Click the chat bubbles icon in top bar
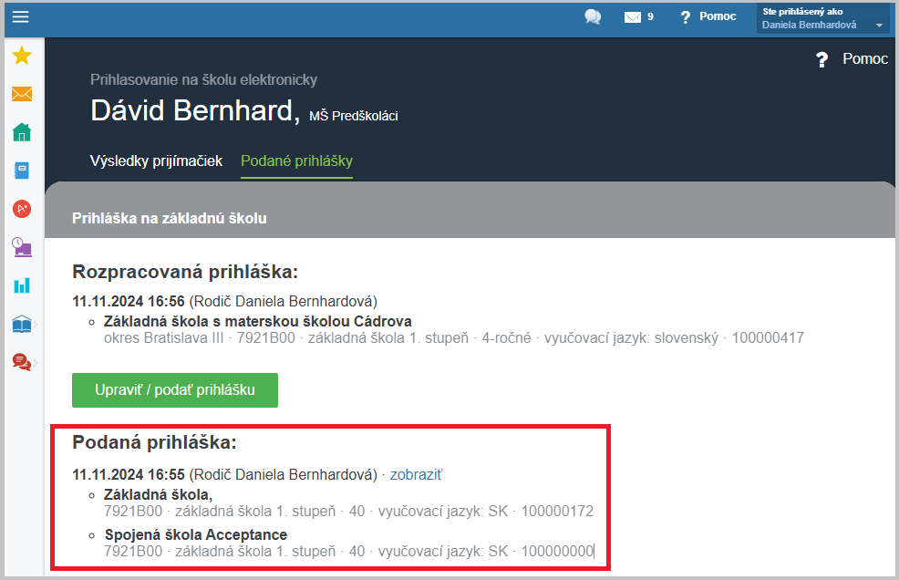Image resolution: width=899 pixels, height=580 pixels. [593, 16]
